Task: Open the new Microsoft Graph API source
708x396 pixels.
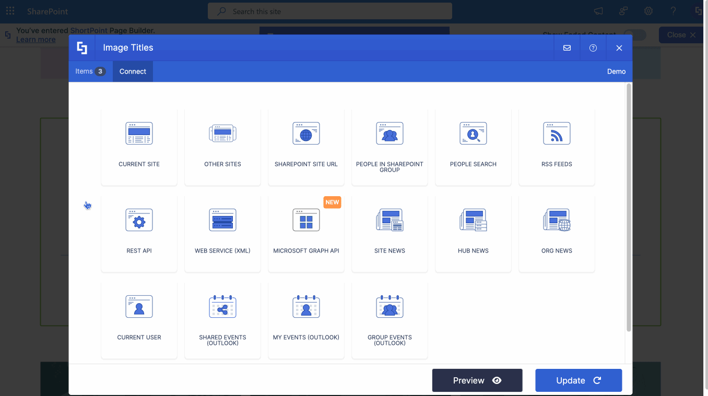Action: pos(306,233)
